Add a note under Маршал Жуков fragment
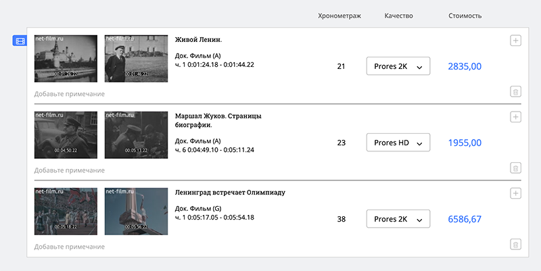The width and height of the screenshot is (541, 271). click(x=70, y=170)
